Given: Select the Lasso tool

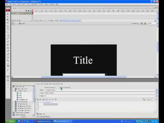Looking at the screenshot, I should (x=8, y=23).
